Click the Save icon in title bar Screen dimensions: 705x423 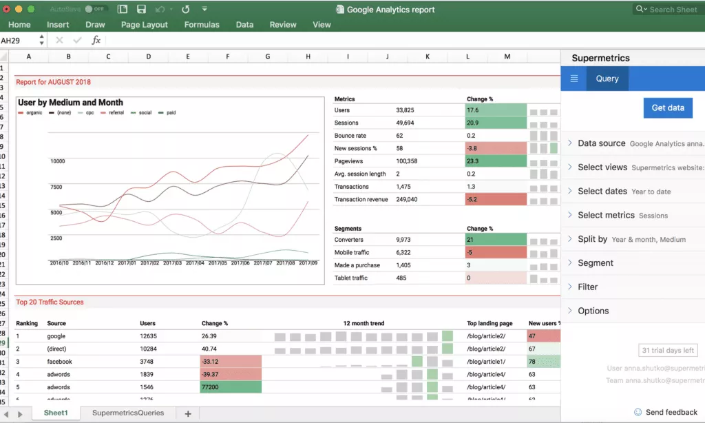point(141,9)
